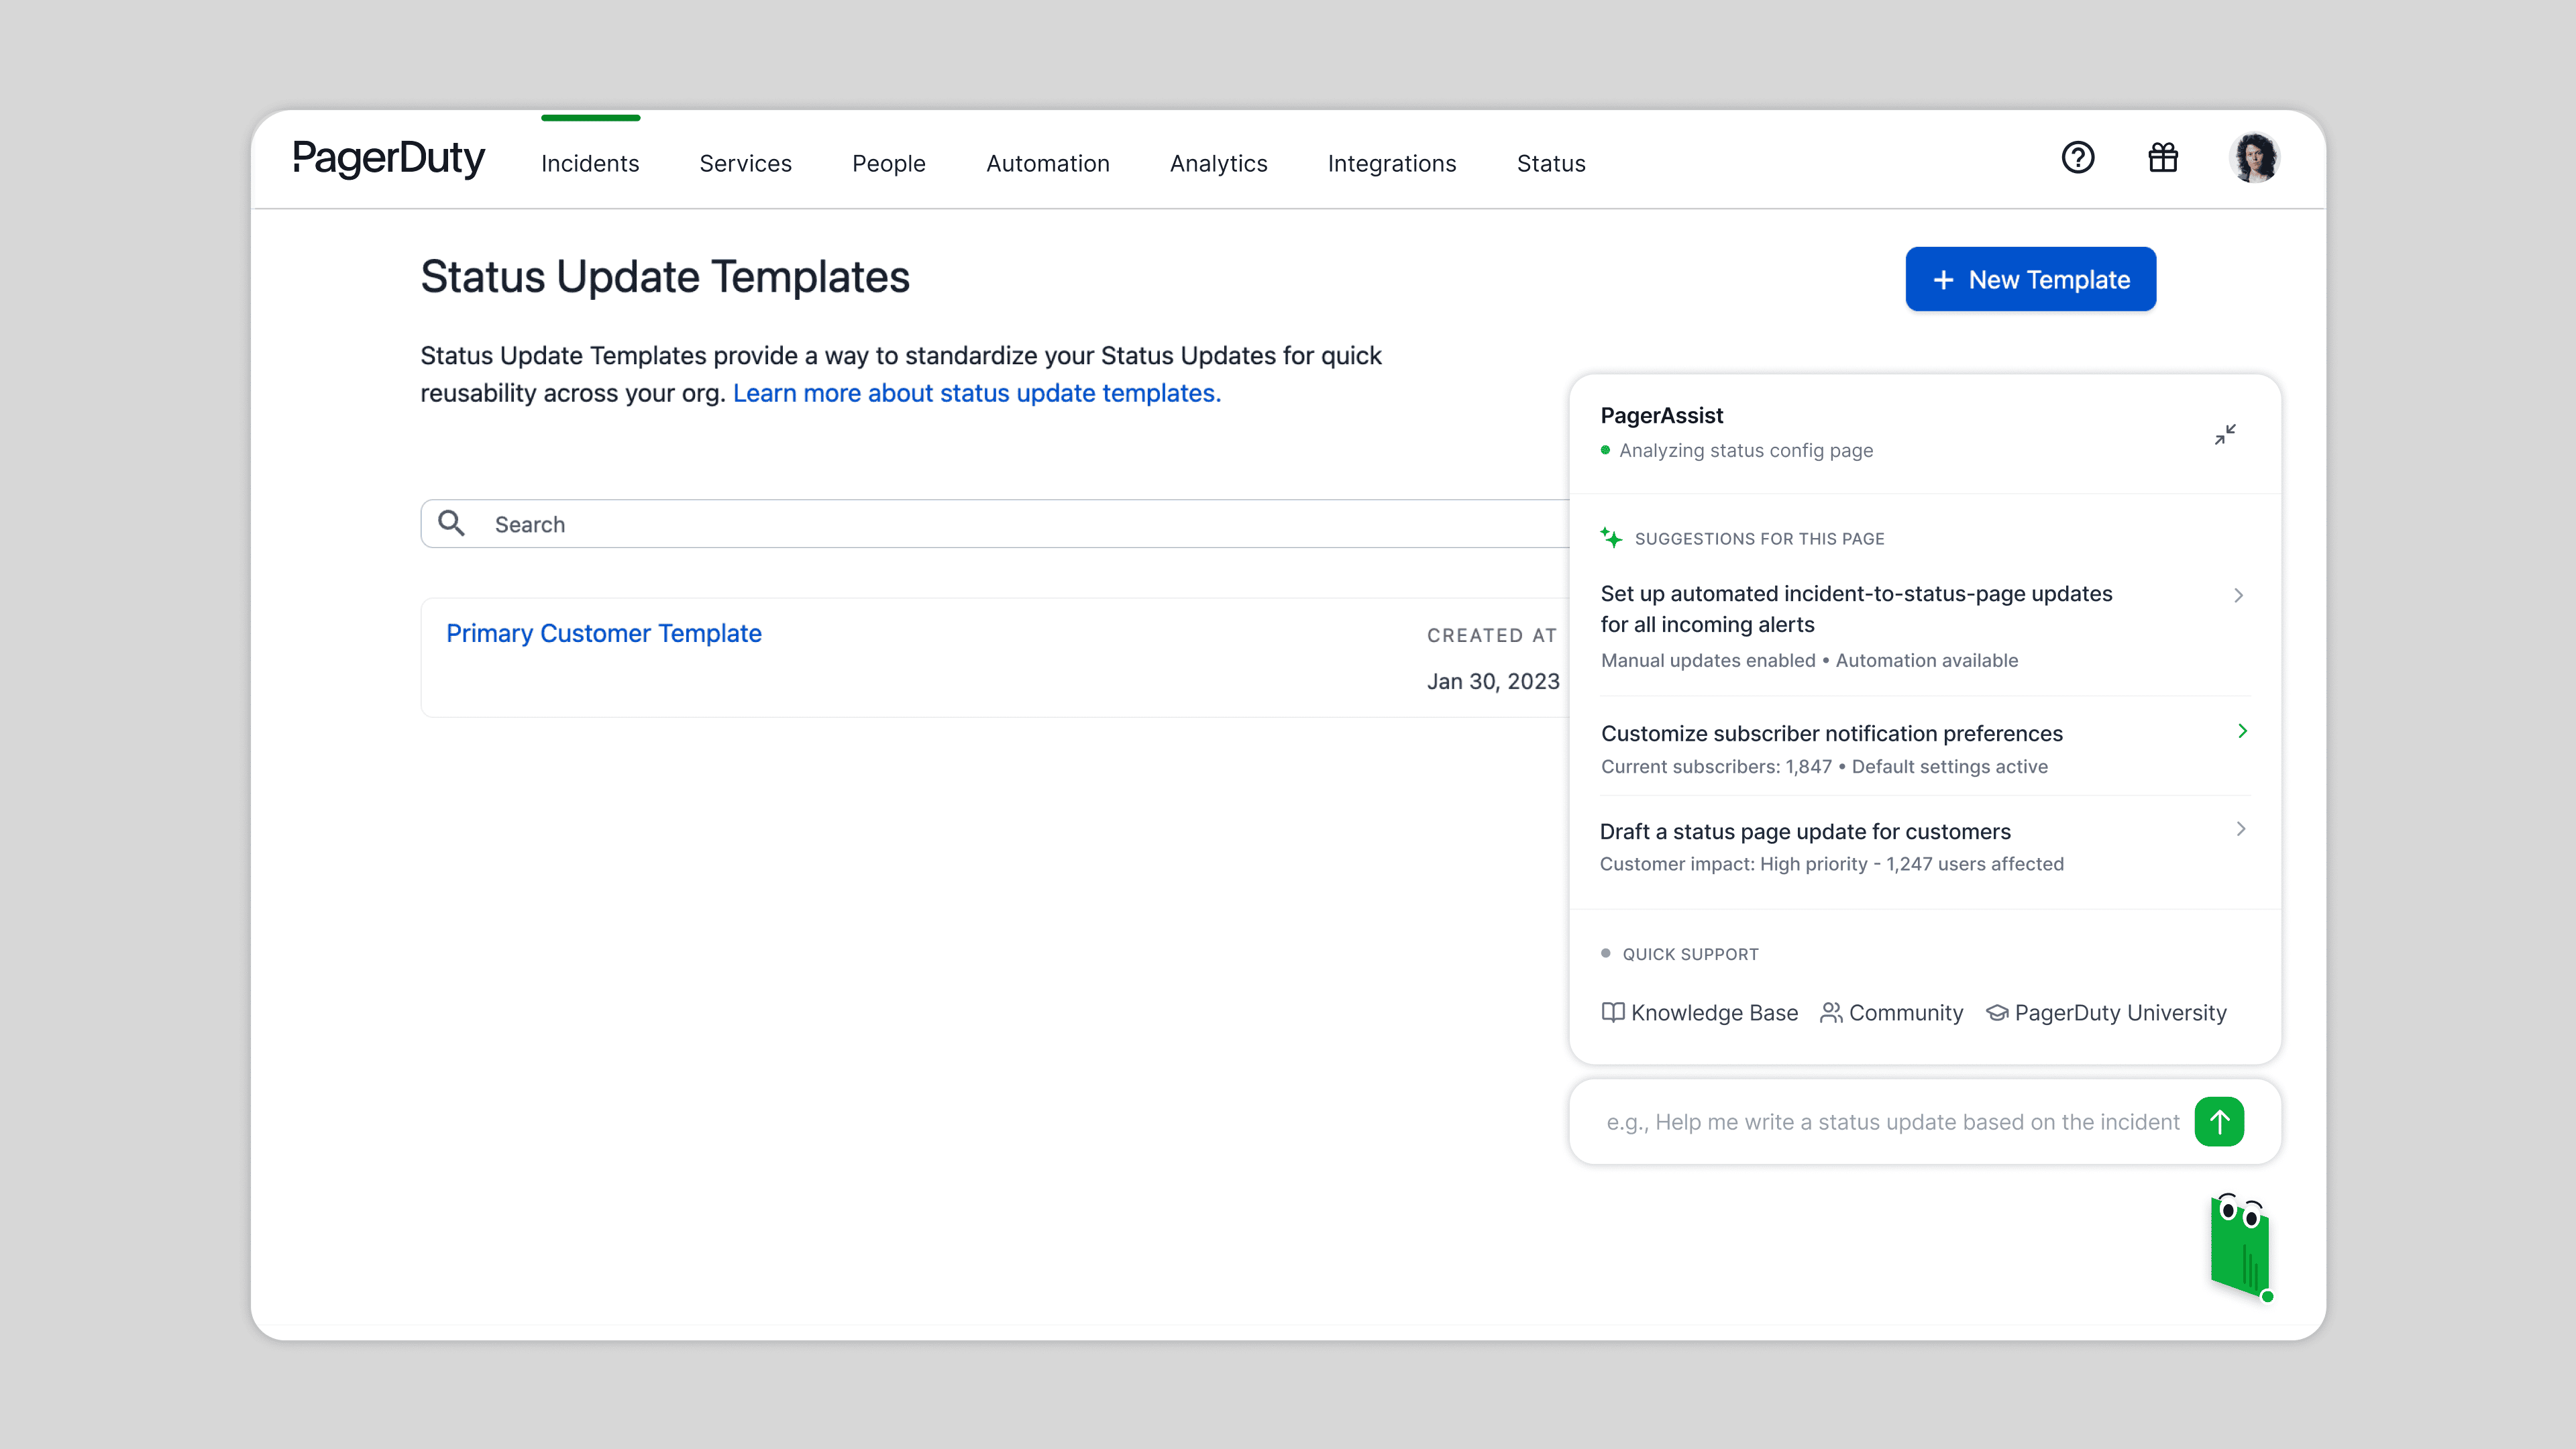Expand the subscriber notification preferences suggestion
This screenshot has height=1449, width=2576.
[x=2242, y=731]
